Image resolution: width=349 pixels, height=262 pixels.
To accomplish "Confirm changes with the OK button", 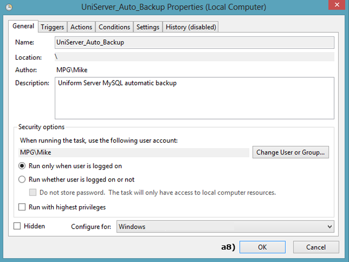I will click(262, 248).
